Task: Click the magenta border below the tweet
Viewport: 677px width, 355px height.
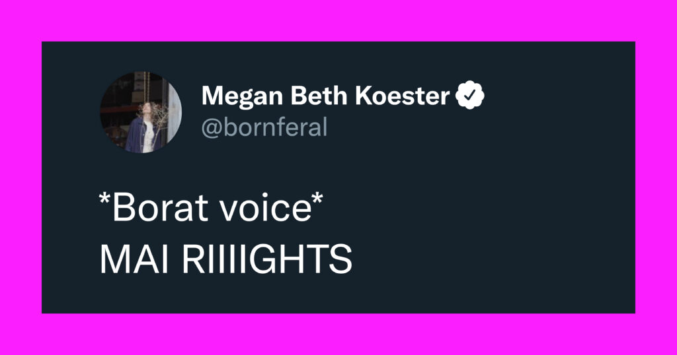Action: pyautogui.click(x=338, y=335)
